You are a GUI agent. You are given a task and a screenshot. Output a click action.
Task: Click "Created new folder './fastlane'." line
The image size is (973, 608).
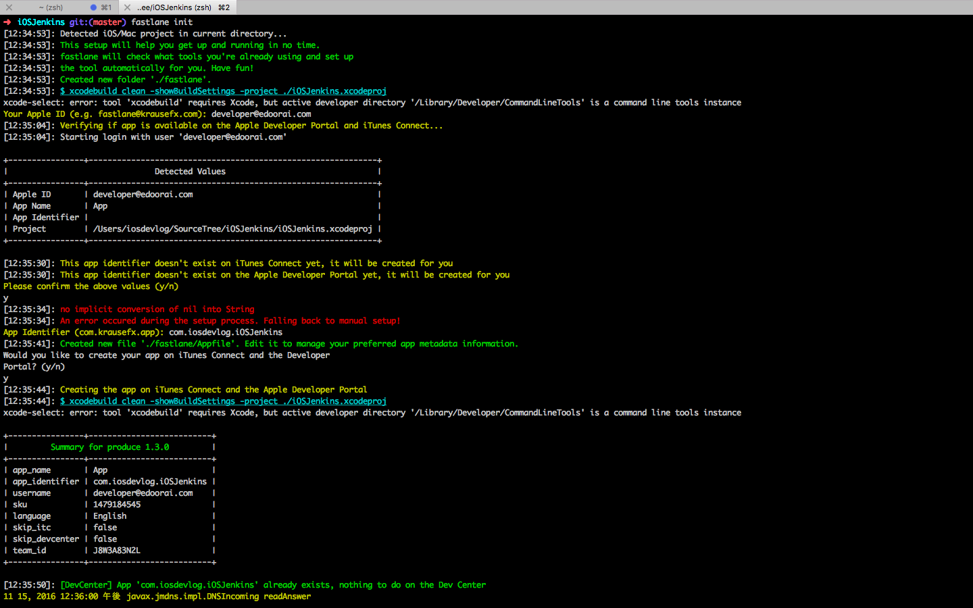(x=135, y=80)
